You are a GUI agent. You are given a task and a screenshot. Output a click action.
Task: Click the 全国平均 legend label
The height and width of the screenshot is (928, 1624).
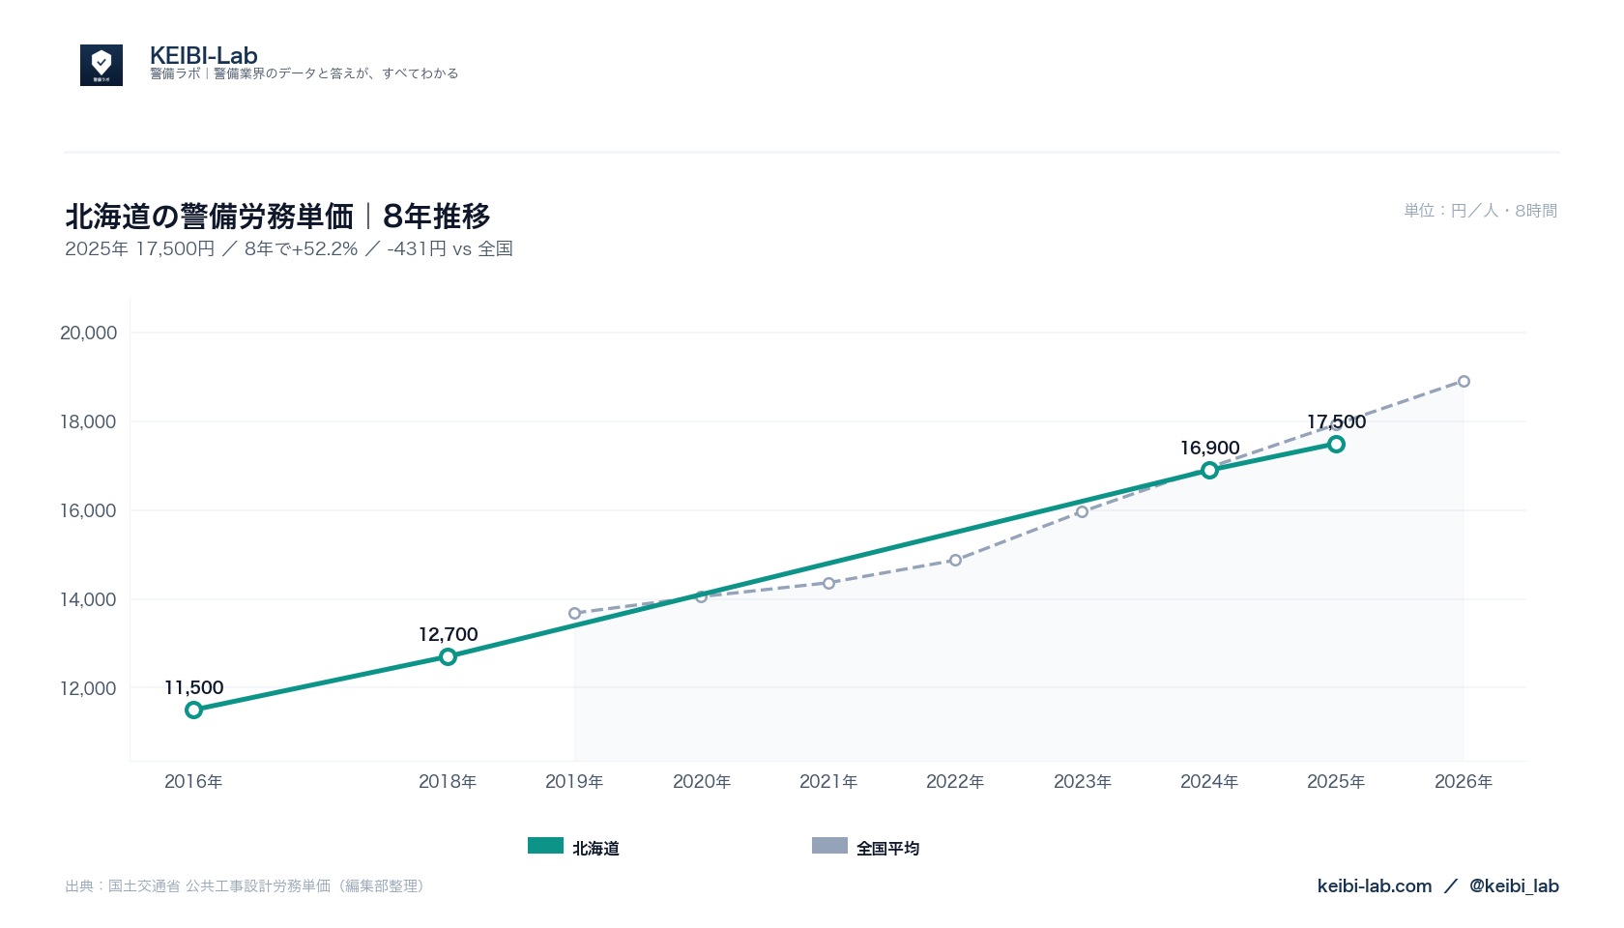[x=887, y=848]
